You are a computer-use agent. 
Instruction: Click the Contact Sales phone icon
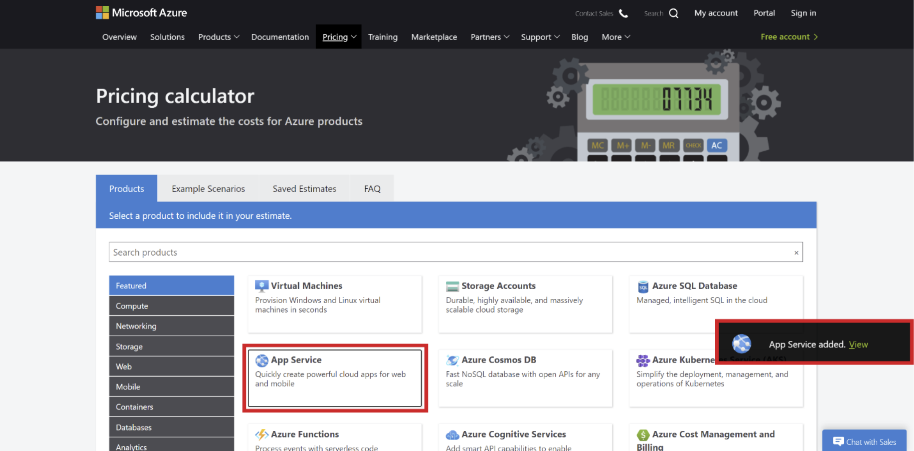[x=623, y=13]
